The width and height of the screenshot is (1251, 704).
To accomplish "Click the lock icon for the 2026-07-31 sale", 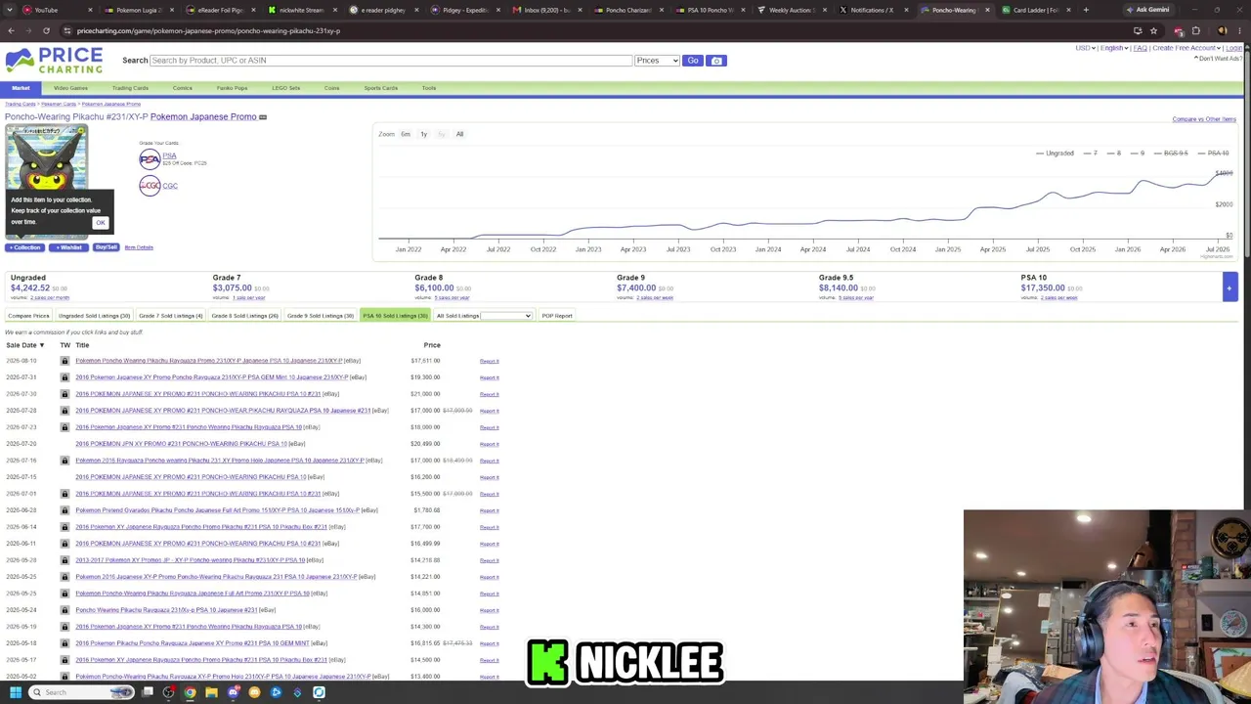I will [65, 377].
